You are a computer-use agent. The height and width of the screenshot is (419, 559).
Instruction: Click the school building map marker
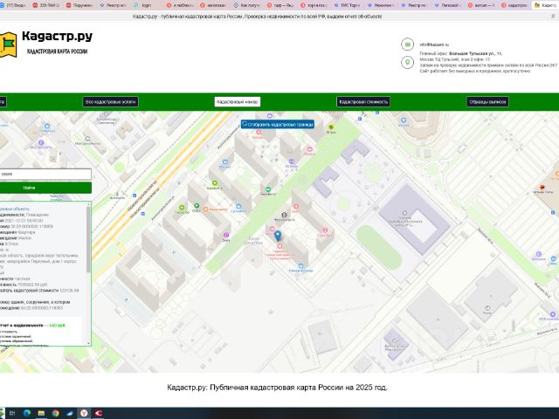(404, 213)
